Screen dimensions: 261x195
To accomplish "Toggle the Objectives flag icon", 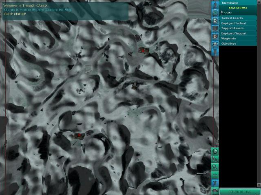I will point(215,52).
